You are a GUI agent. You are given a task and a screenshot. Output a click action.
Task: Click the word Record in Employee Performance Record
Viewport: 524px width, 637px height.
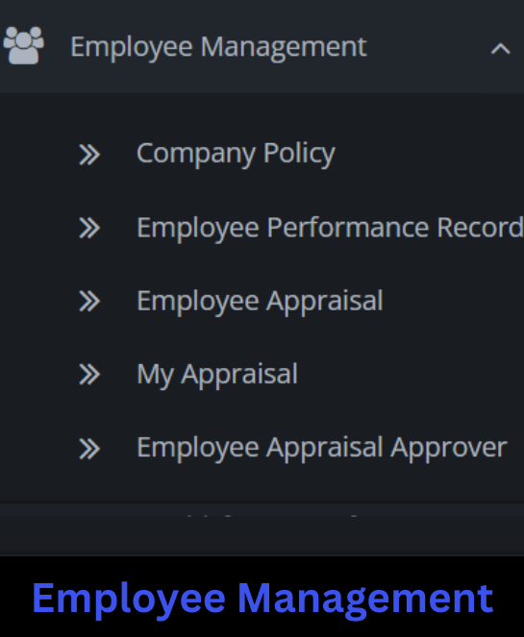tap(480, 227)
